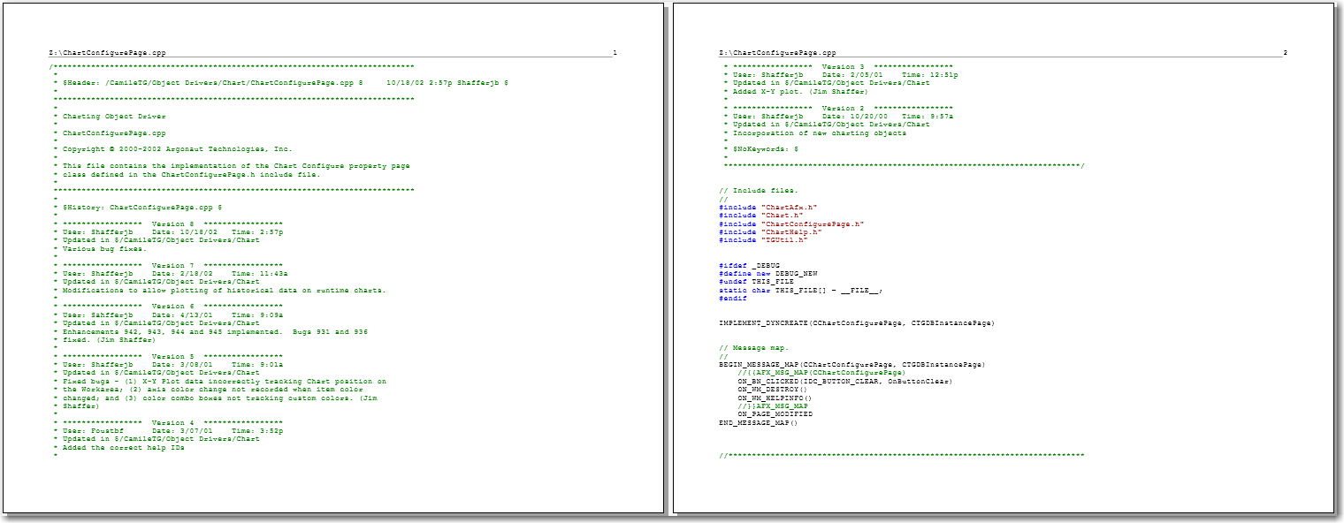The image size is (1344, 523).
Task: Click the END_MESSAGE_MAP() line
Action: pyautogui.click(x=759, y=422)
